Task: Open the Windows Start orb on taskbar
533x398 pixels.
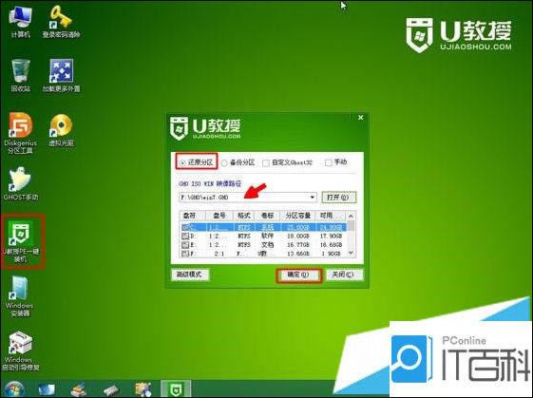Action: tap(14, 389)
